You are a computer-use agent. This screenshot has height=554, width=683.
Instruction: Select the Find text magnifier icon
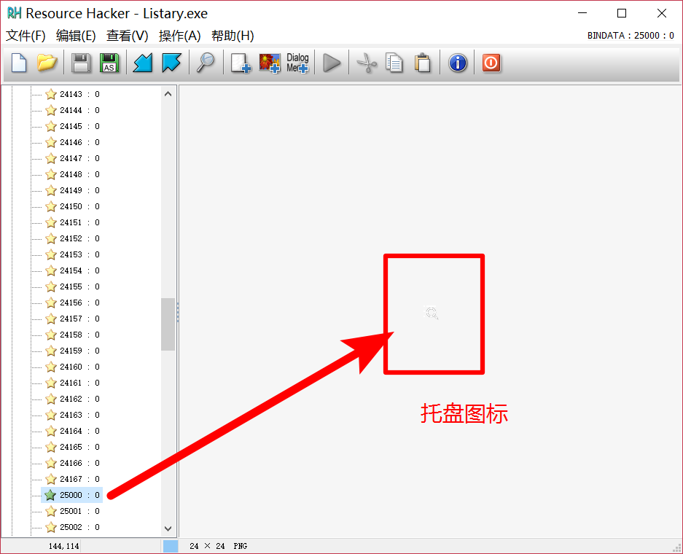(205, 63)
